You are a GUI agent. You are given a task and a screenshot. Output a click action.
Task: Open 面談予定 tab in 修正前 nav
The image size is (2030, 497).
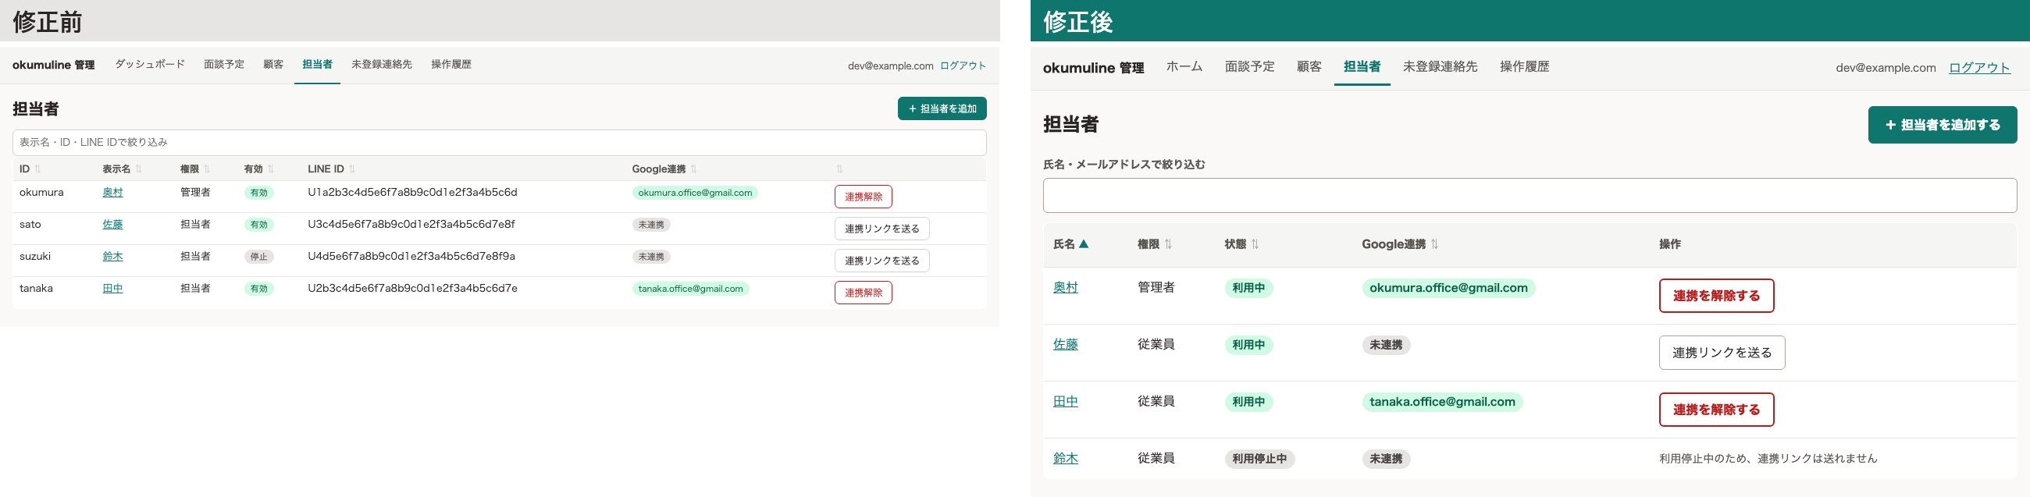click(224, 65)
